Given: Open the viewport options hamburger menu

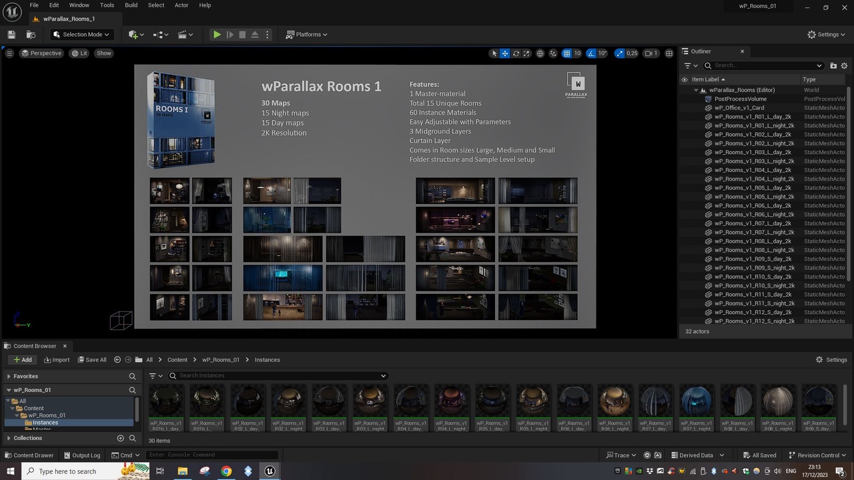Looking at the screenshot, I should tap(9, 53).
